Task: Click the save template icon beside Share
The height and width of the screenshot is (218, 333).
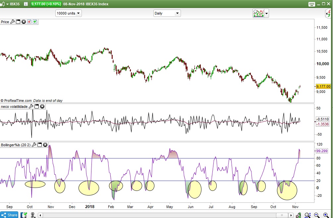Action: pos(24,215)
